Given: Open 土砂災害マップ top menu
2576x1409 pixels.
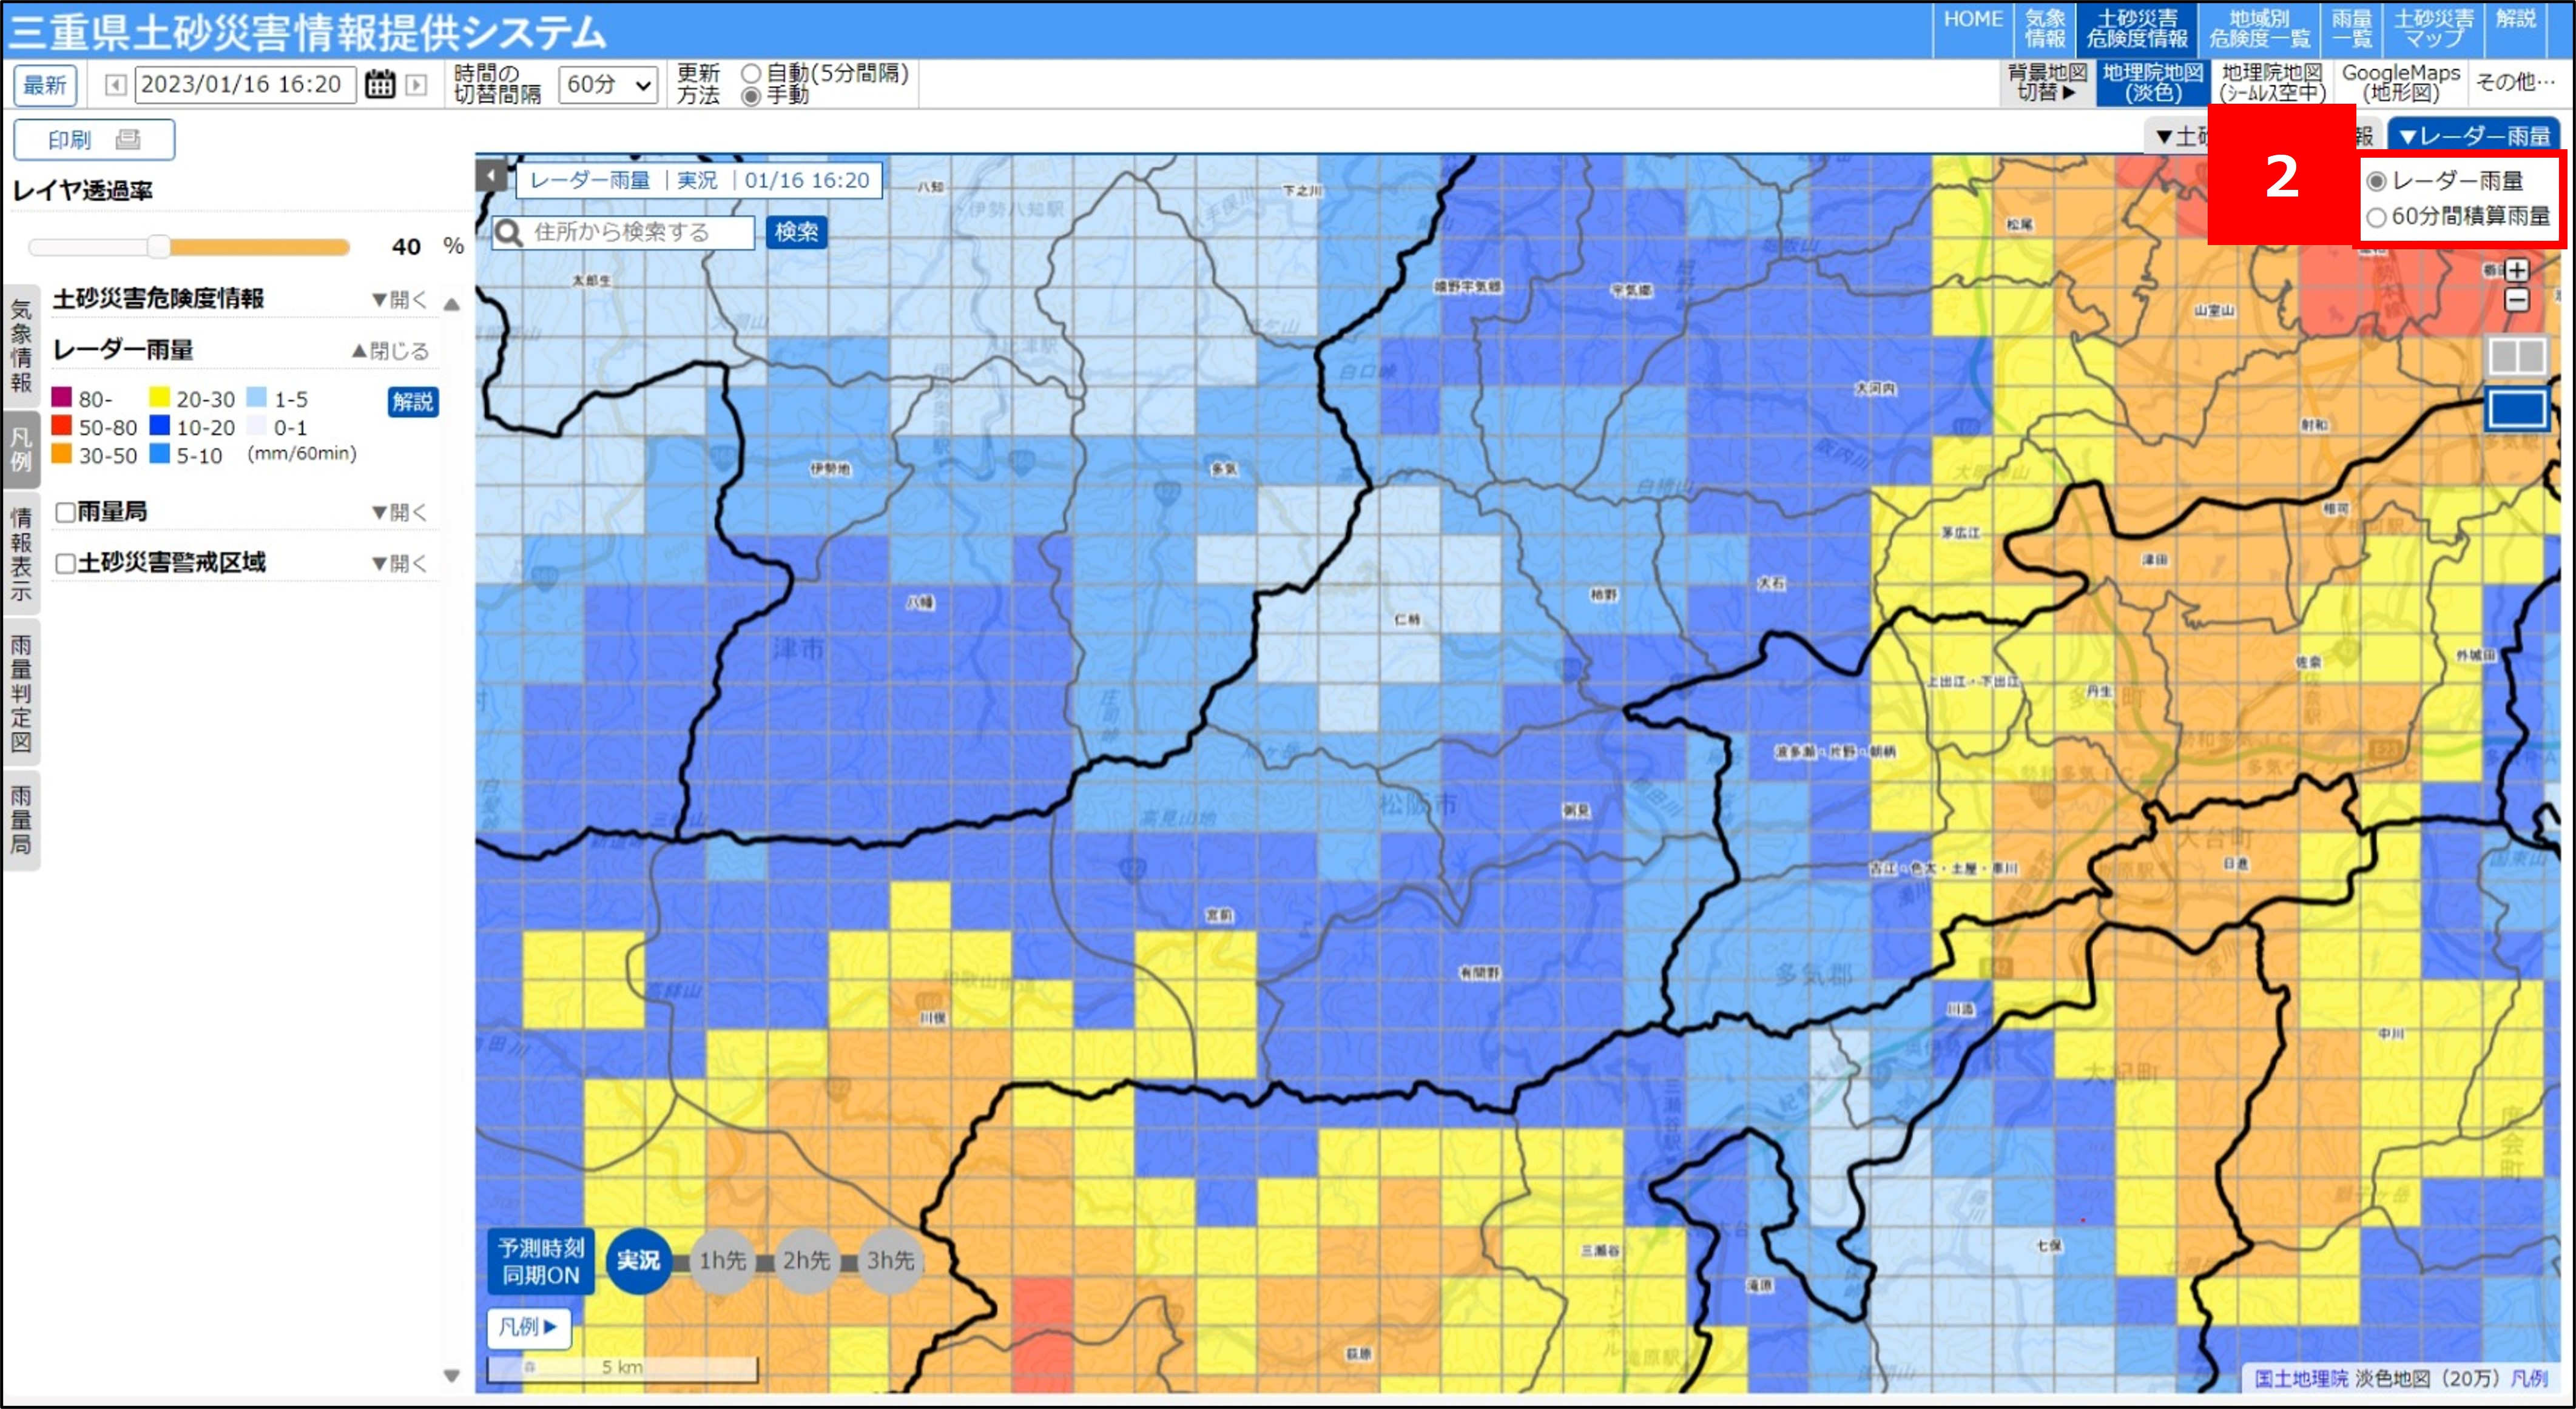Looking at the screenshot, I should pyautogui.click(x=2433, y=29).
